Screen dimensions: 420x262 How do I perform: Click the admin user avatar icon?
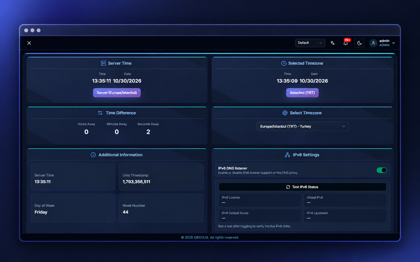coord(373,43)
